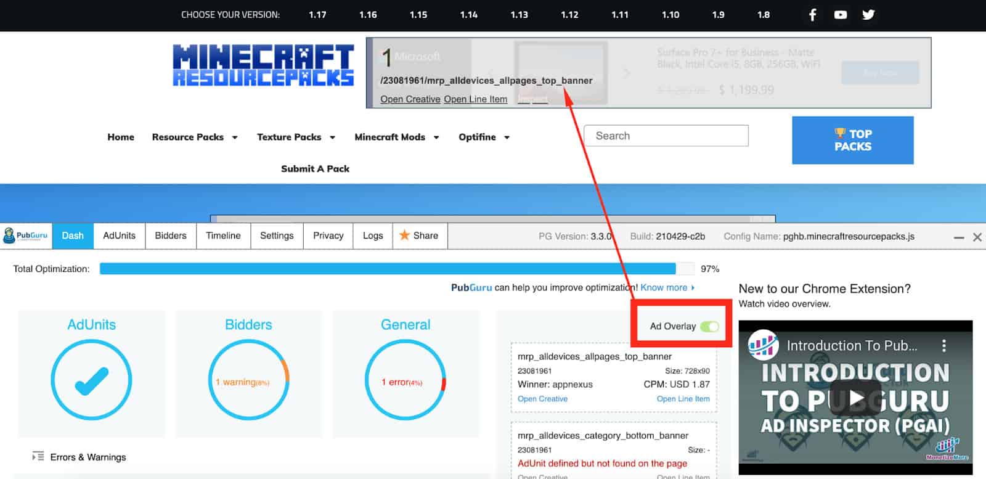Open the Logs tab
Screen dimensions: 986x479
[373, 235]
